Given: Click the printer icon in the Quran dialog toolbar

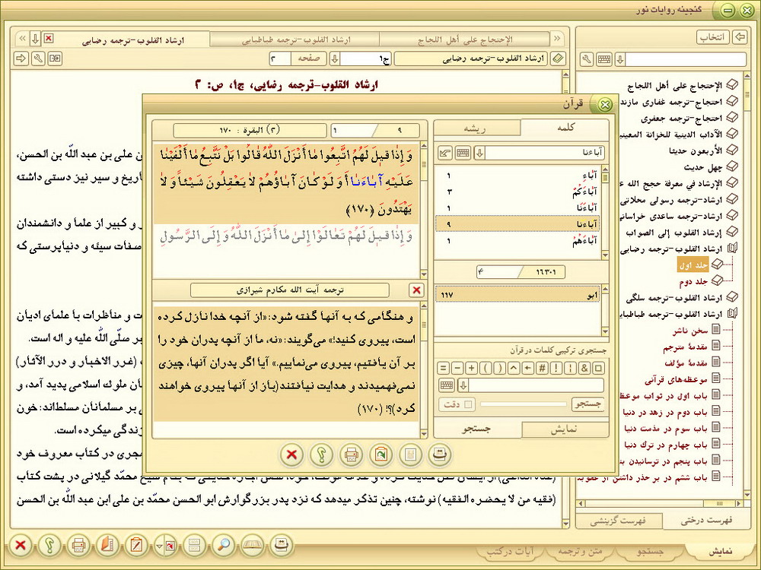Looking at the screenshot, I should point(351,454).
